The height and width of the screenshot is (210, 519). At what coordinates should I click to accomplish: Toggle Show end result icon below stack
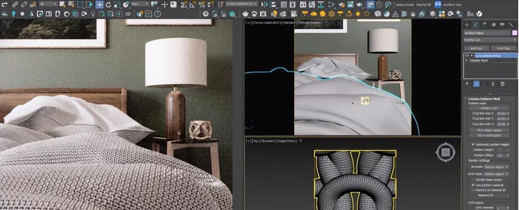[476, 83]
